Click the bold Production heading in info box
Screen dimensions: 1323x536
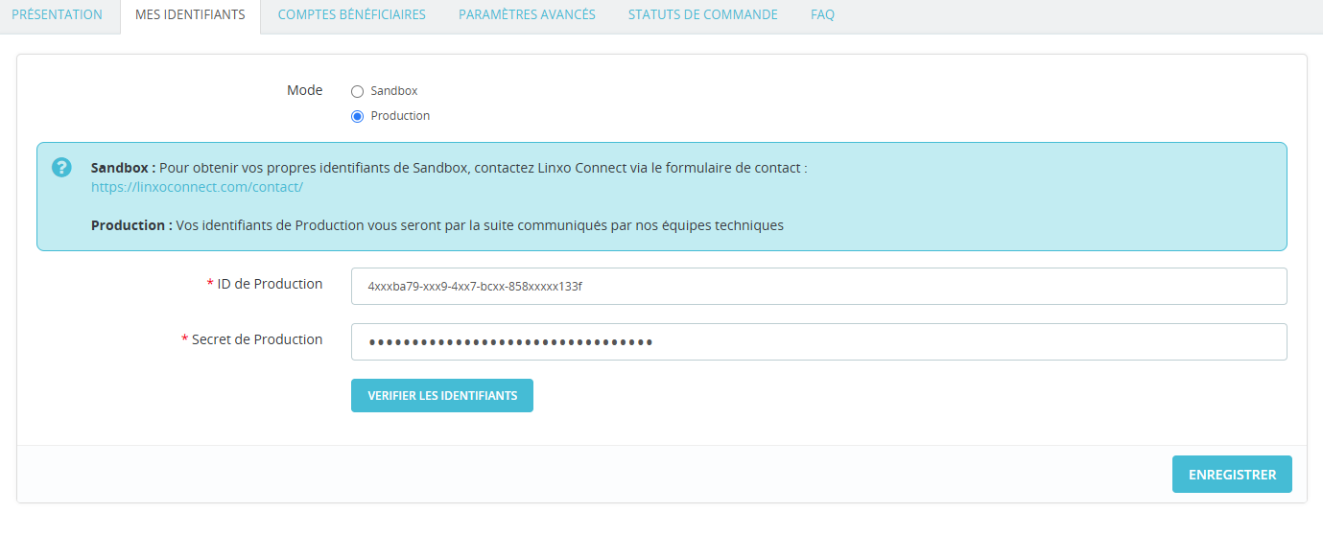point(131,225)
